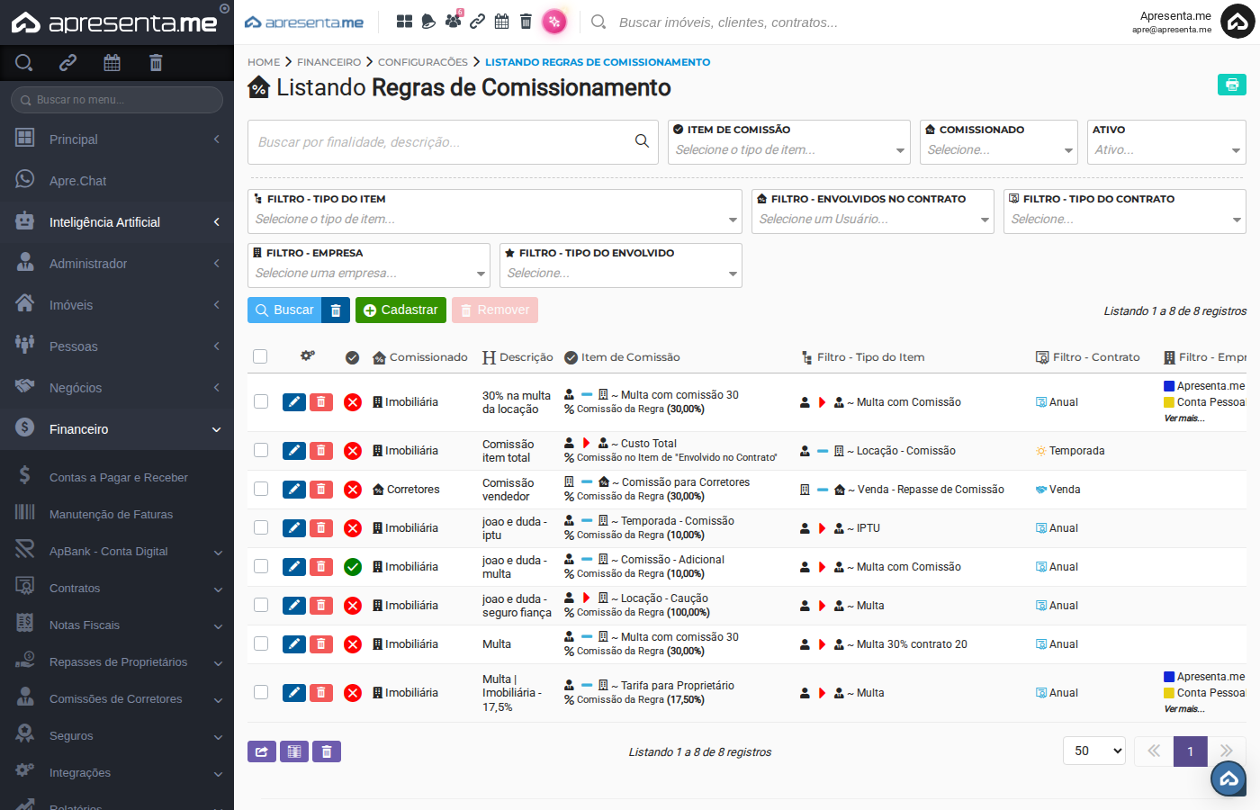Open Filtro - Tipo do Envolvido dropdown
This screenshot has width=1260, height=810.
[621, 265]
